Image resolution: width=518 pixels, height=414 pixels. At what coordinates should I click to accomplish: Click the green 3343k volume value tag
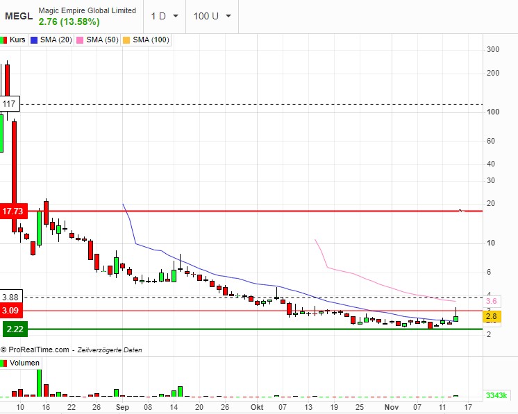[x=496, y=395]
